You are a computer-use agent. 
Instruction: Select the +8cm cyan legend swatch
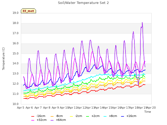tap(105, 116)
